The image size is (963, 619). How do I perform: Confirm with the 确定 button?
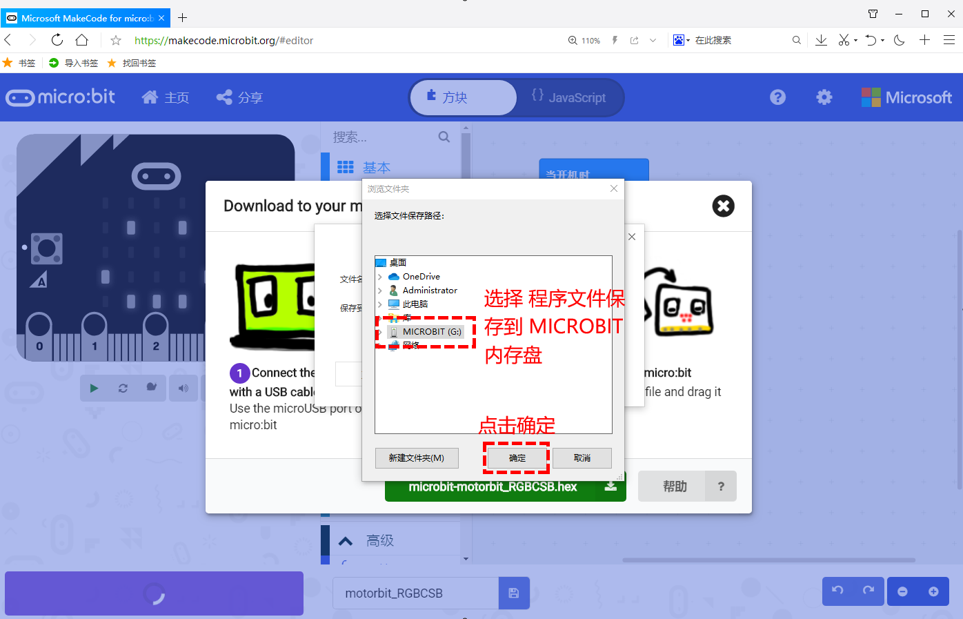point(517,458)
